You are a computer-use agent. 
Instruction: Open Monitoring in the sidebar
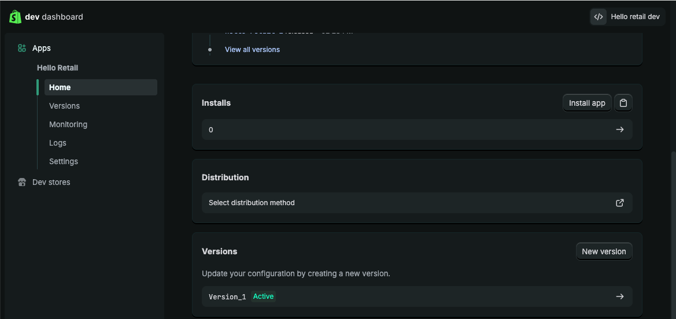[68, 124]
